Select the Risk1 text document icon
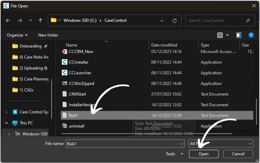Viewport: 260px width, 163px height. (64, 115)
